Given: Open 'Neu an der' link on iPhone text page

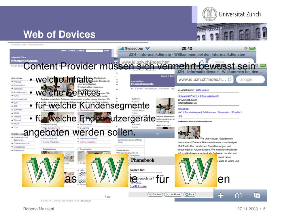Looking at the screenshot, I should tap(183, 108).
